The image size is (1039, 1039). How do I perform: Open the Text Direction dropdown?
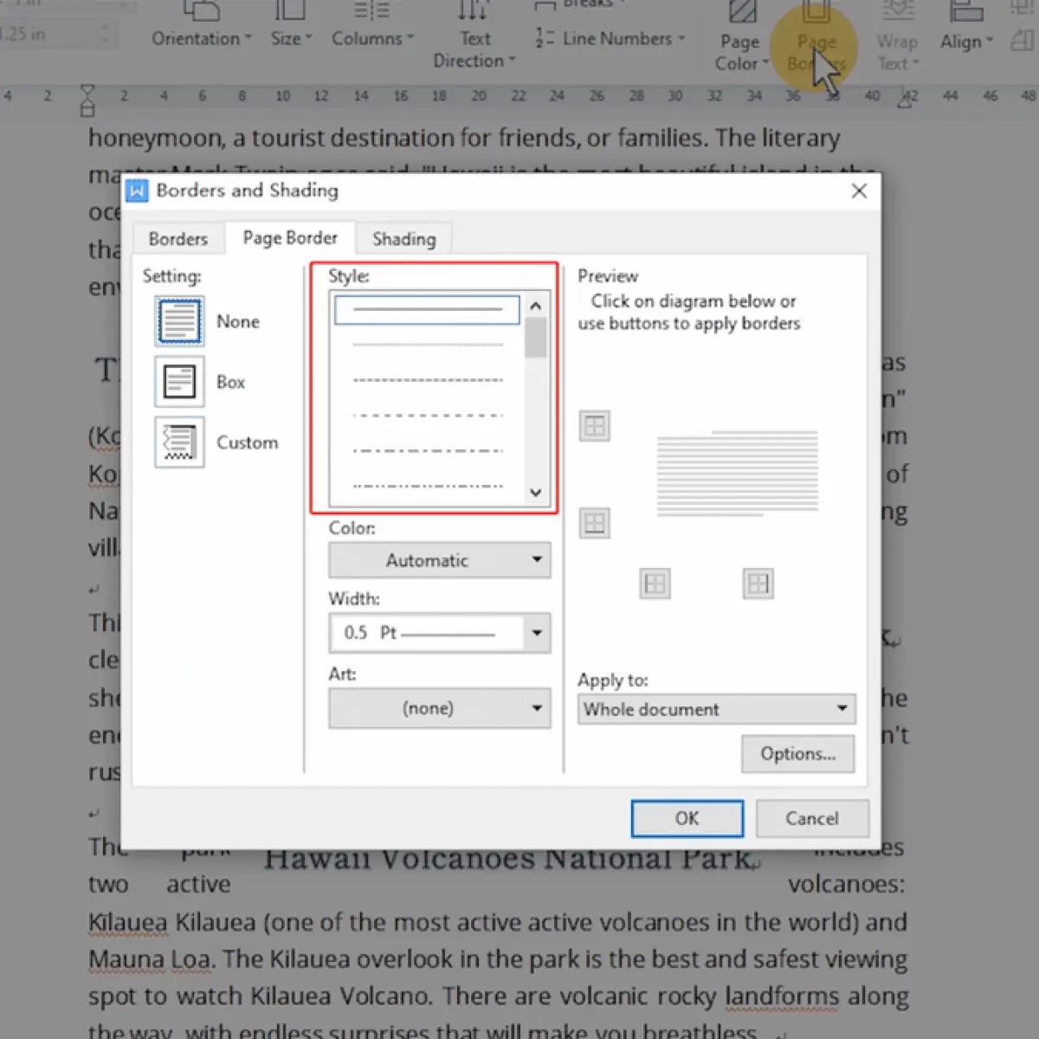[x=474, y=36]
